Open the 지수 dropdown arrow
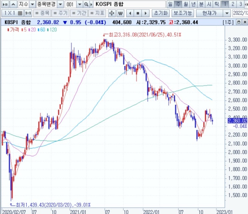Viewport: 248px width, 214px height. coord(32,4)
